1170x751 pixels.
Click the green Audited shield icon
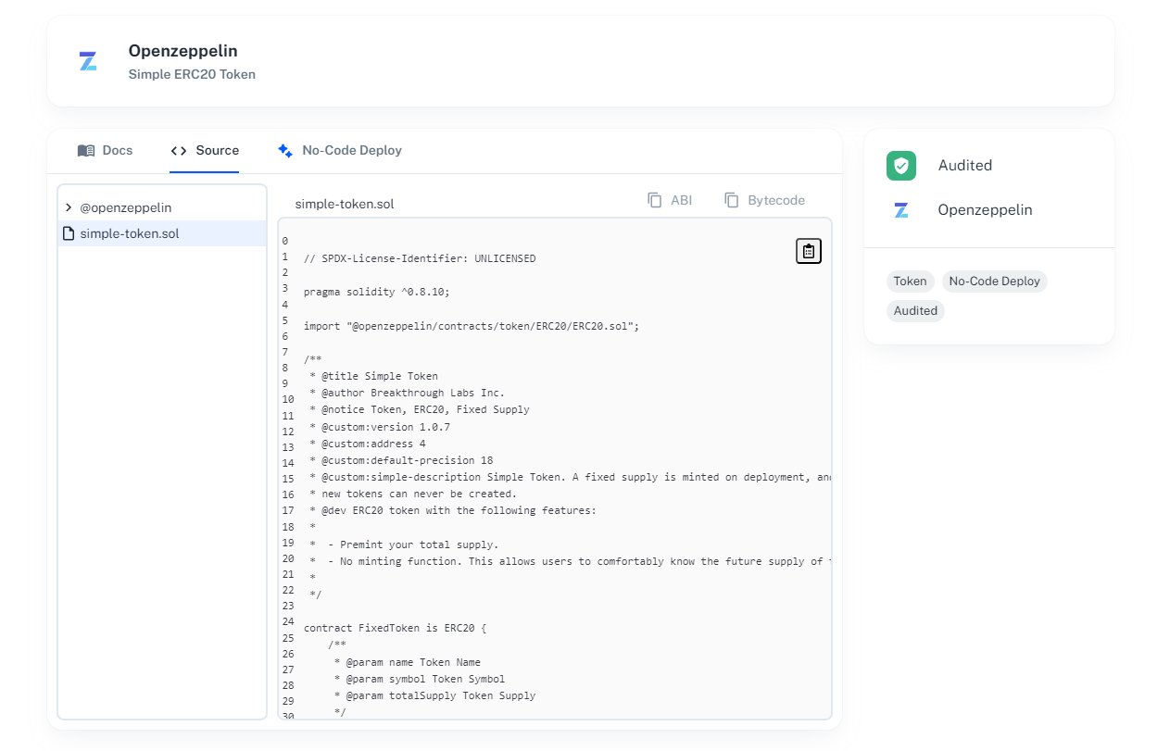click(x=901, y=166)
